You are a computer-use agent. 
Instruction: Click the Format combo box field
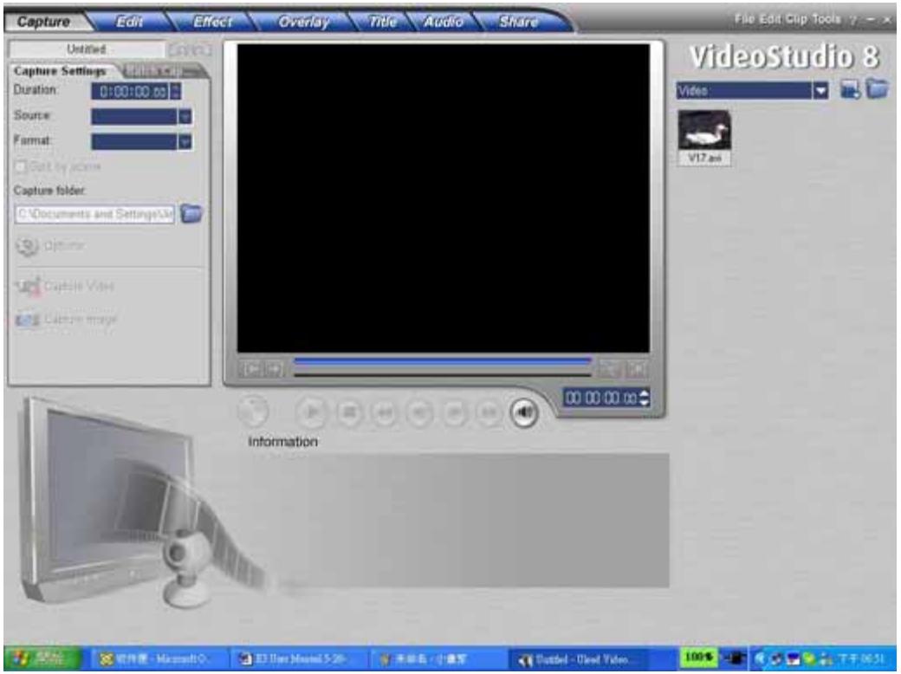pos(134,142)
